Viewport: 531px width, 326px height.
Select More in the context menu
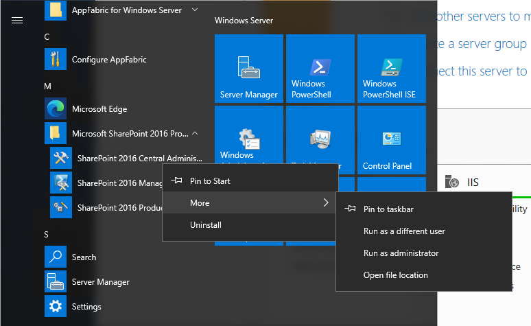pos(250,202)
